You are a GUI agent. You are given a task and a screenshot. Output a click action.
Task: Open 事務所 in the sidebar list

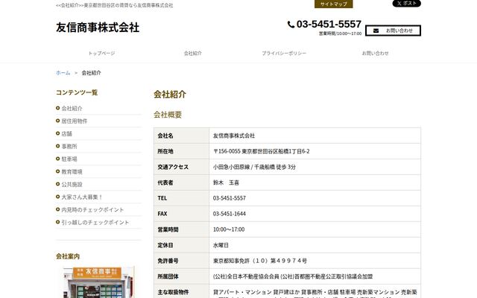pyautogui.click(x=69, y=147)
